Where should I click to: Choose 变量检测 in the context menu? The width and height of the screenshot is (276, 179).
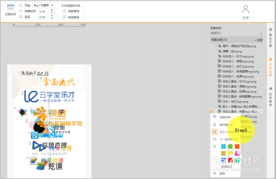click(x=226, y=117)
